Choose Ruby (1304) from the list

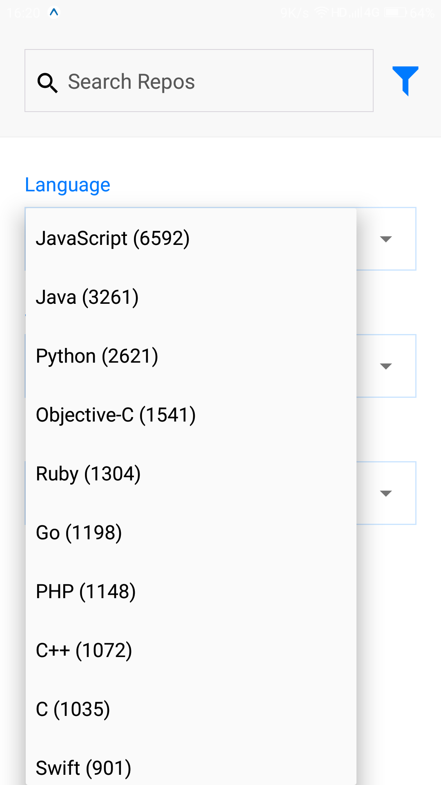pyautogui.click(x=88, y=474)
